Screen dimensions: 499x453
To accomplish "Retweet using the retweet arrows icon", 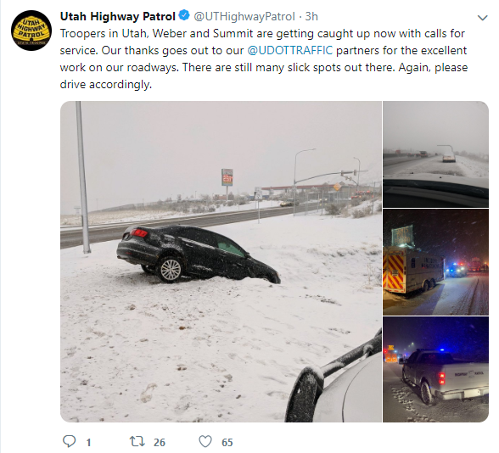I will click(137, 441).
